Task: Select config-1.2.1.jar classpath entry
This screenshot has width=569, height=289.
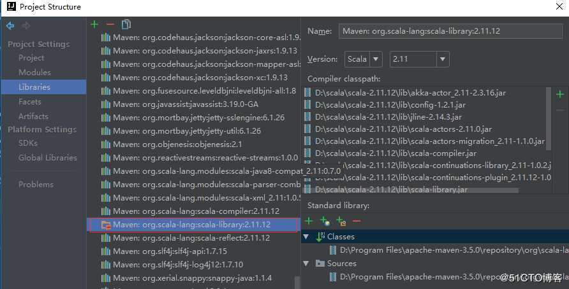Action: pyautogui.click(x=390, y=105)
